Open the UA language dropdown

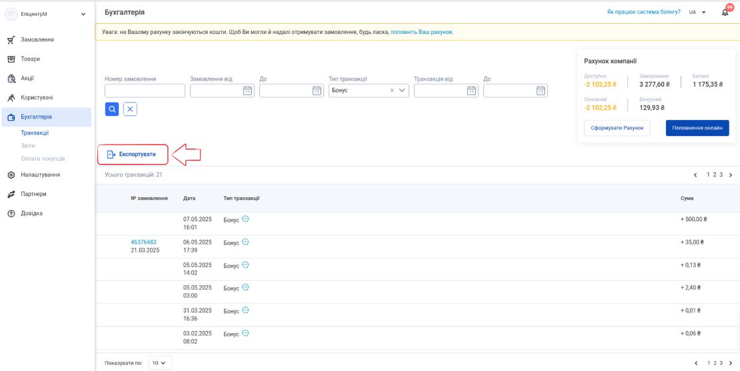(703, 12)
